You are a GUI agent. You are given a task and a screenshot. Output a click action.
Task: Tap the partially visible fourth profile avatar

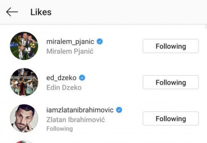click(x=24, y=142)
